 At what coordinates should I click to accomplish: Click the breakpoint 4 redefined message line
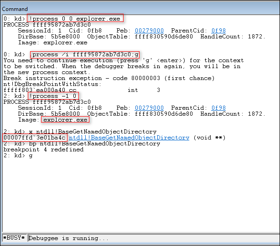[x=43, y=150]
